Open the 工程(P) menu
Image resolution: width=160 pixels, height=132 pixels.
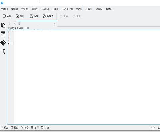coord(56,9)
